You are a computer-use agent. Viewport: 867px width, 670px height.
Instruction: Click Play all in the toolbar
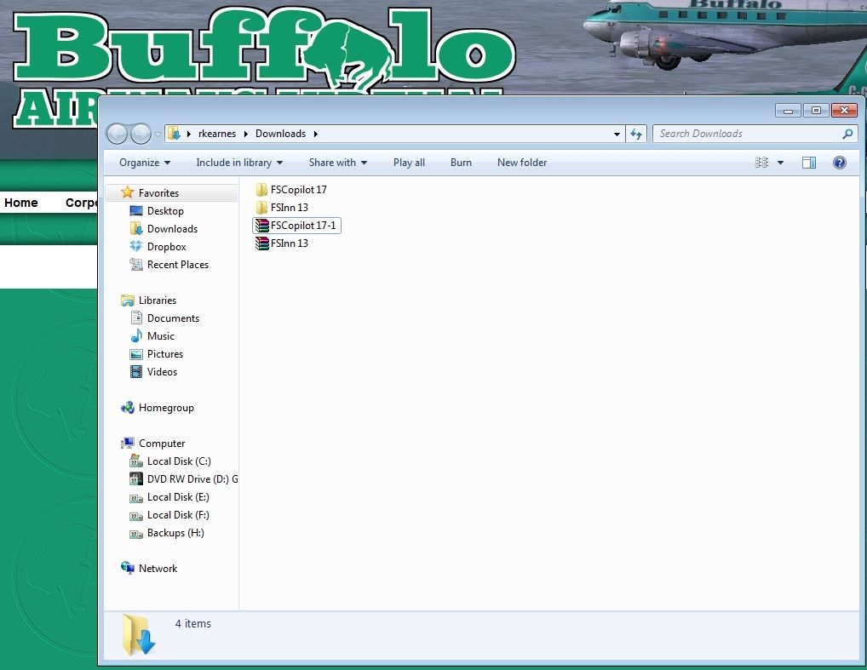[409, 163]
